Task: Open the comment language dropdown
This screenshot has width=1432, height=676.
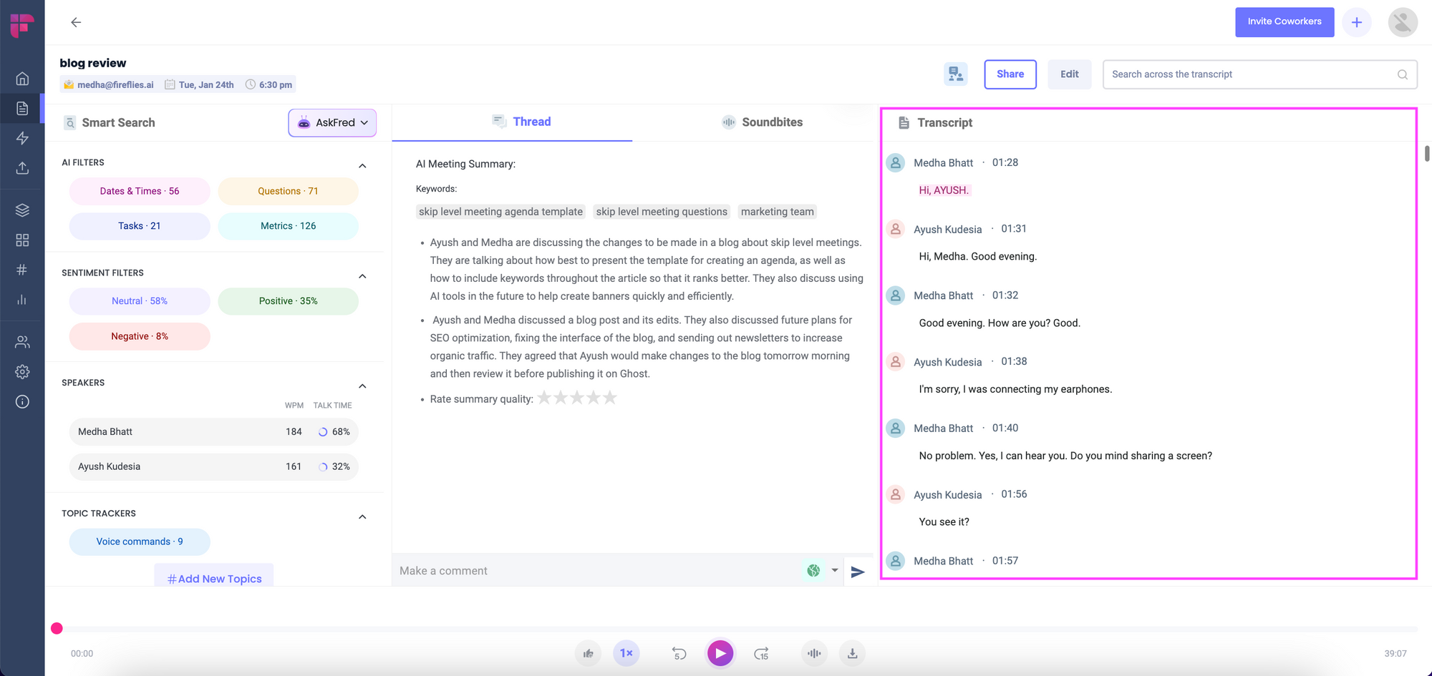Action: pyautogui.click(x=834, y=570)
